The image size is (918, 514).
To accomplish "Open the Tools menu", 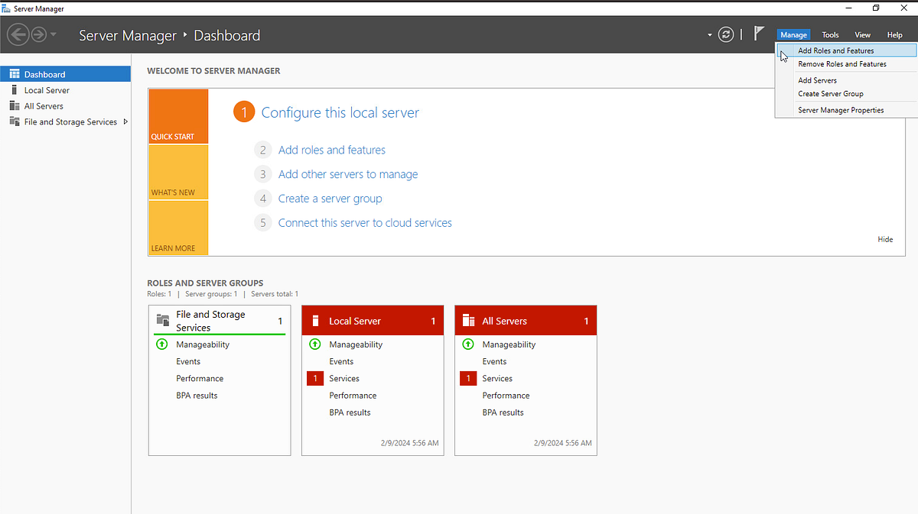I will (x=830, y=35).
